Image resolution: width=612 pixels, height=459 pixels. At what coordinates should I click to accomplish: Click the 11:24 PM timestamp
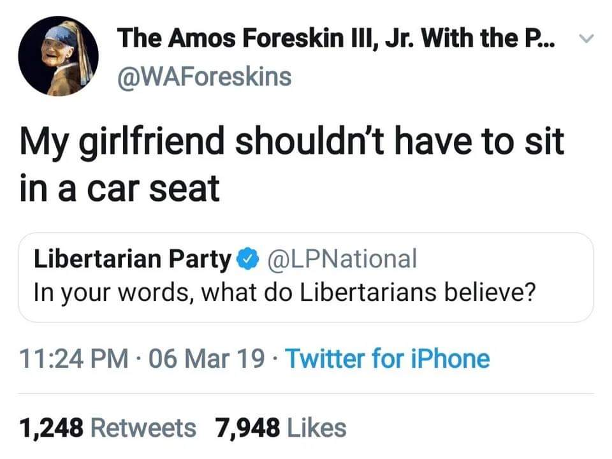[73, 359]
